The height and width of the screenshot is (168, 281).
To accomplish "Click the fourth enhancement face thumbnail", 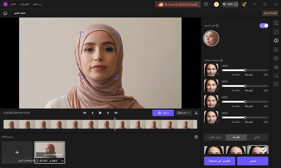I will [x=211, y=117].
